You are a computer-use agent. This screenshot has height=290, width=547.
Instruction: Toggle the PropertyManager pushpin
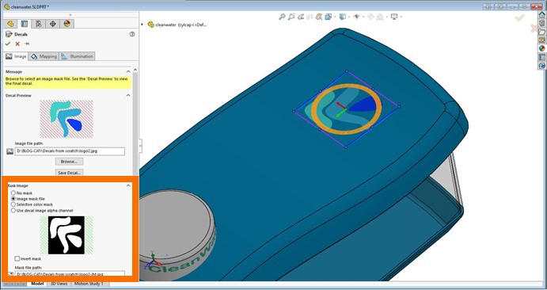pyautogui.click(x=27, y=44)
